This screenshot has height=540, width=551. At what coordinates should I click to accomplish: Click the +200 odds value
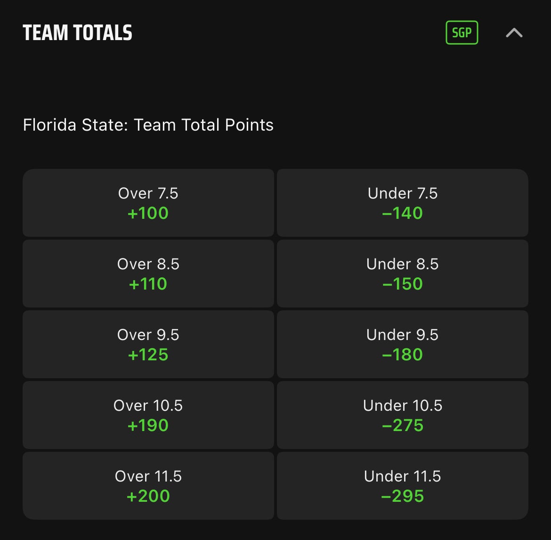point(148,496)
